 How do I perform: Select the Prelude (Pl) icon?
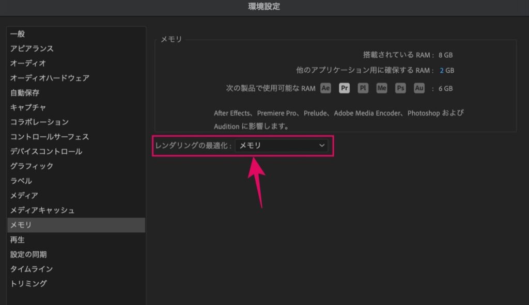coord(363,88)
